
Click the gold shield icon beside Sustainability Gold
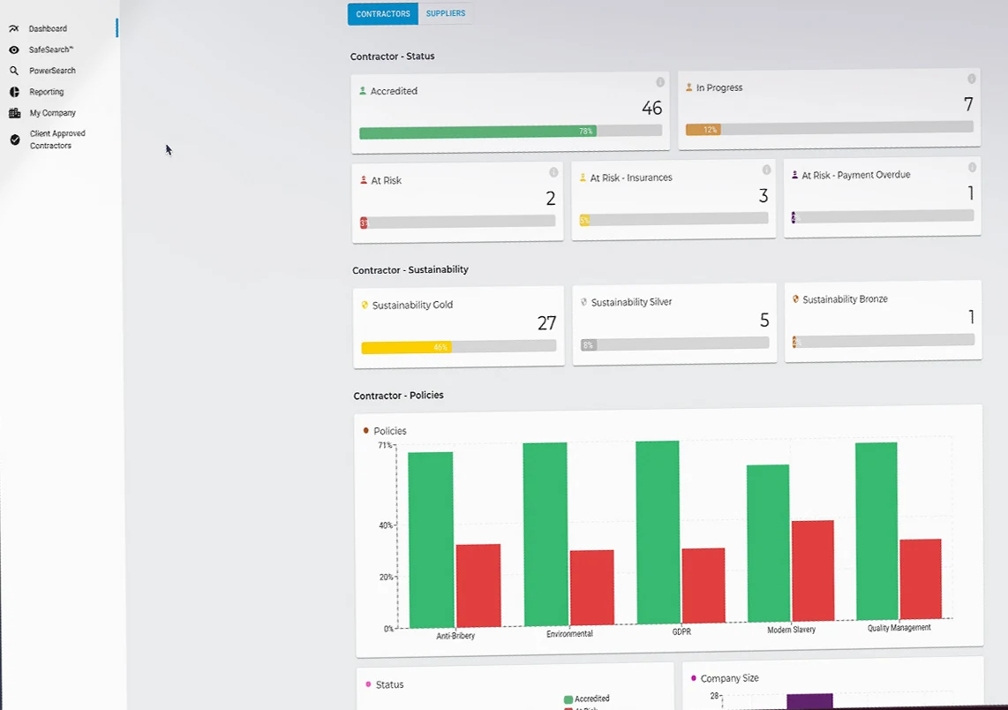point(365,305)
